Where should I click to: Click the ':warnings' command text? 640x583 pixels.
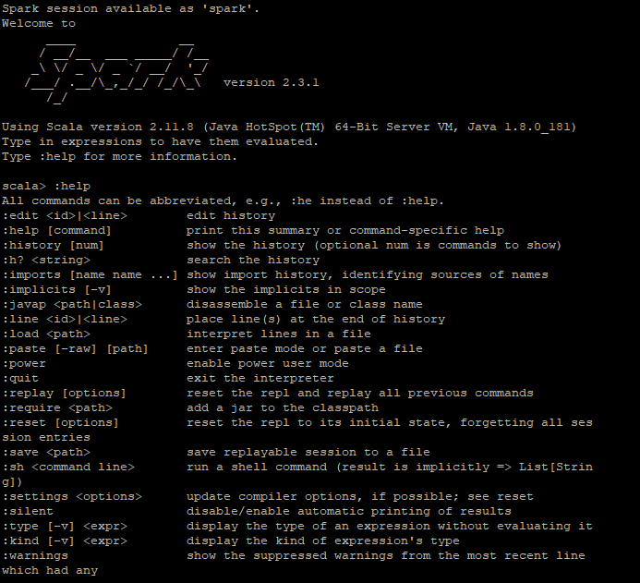35,555
